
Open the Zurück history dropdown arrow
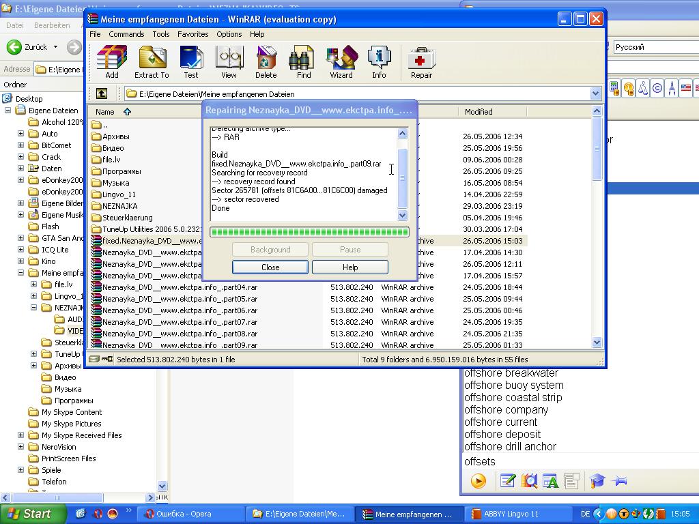[x=55, y=47]
